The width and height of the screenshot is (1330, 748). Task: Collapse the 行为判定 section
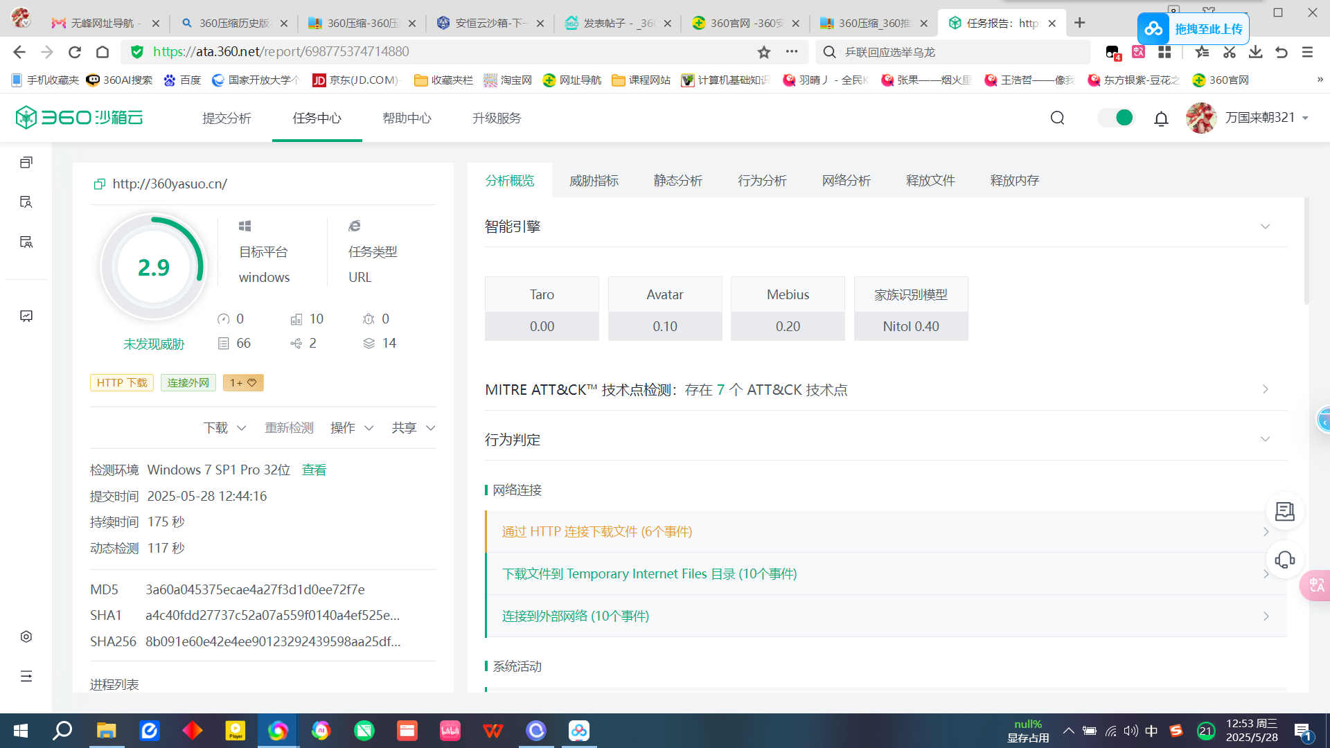pos(1265,439)
